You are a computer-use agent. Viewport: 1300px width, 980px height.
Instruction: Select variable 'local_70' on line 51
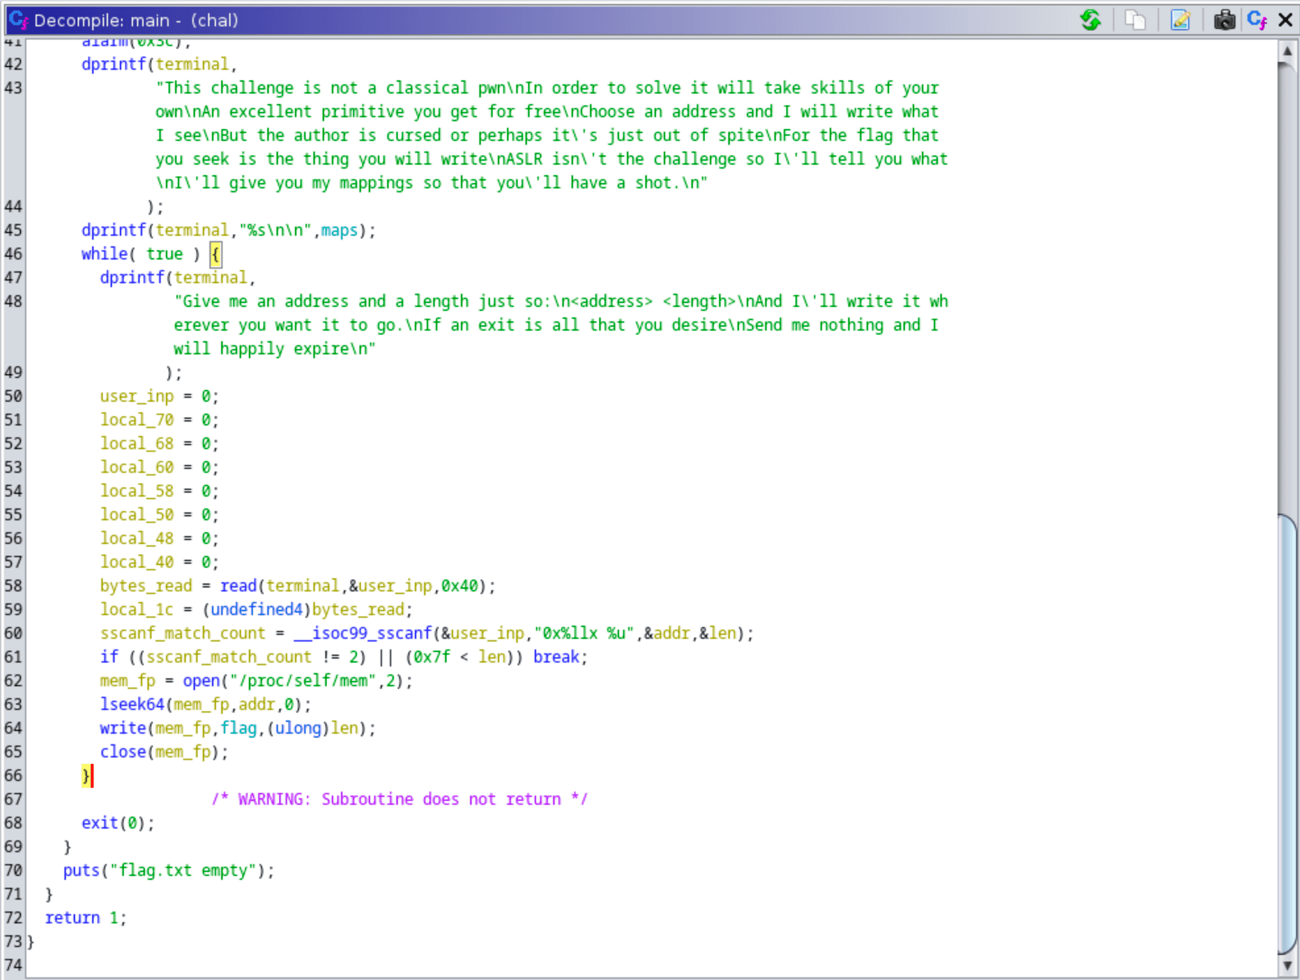[137, 420]
